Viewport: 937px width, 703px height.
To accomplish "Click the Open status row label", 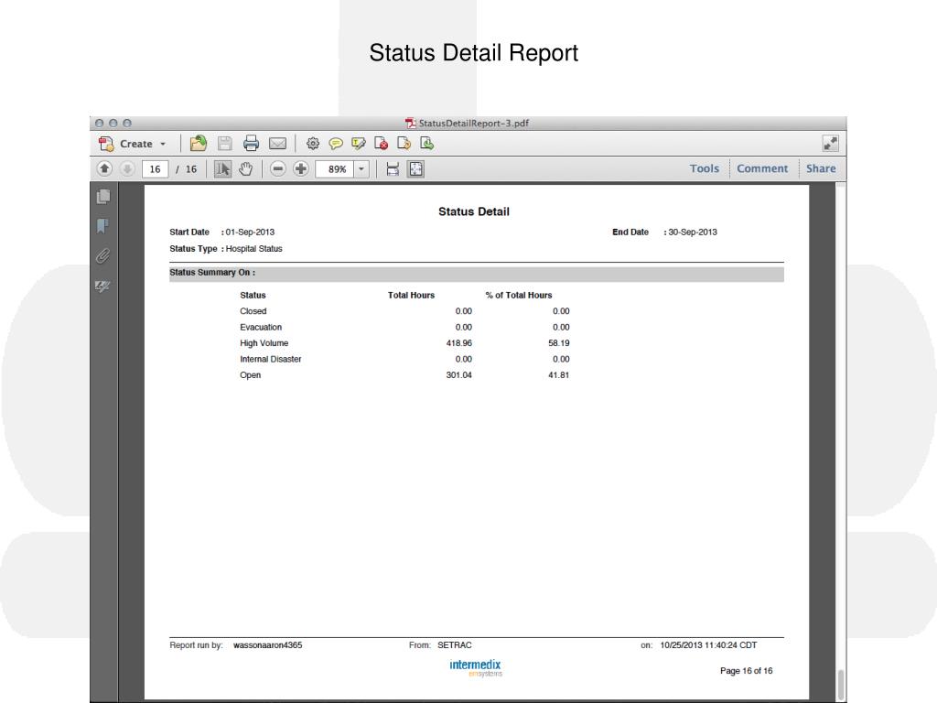I will [251, 375].
